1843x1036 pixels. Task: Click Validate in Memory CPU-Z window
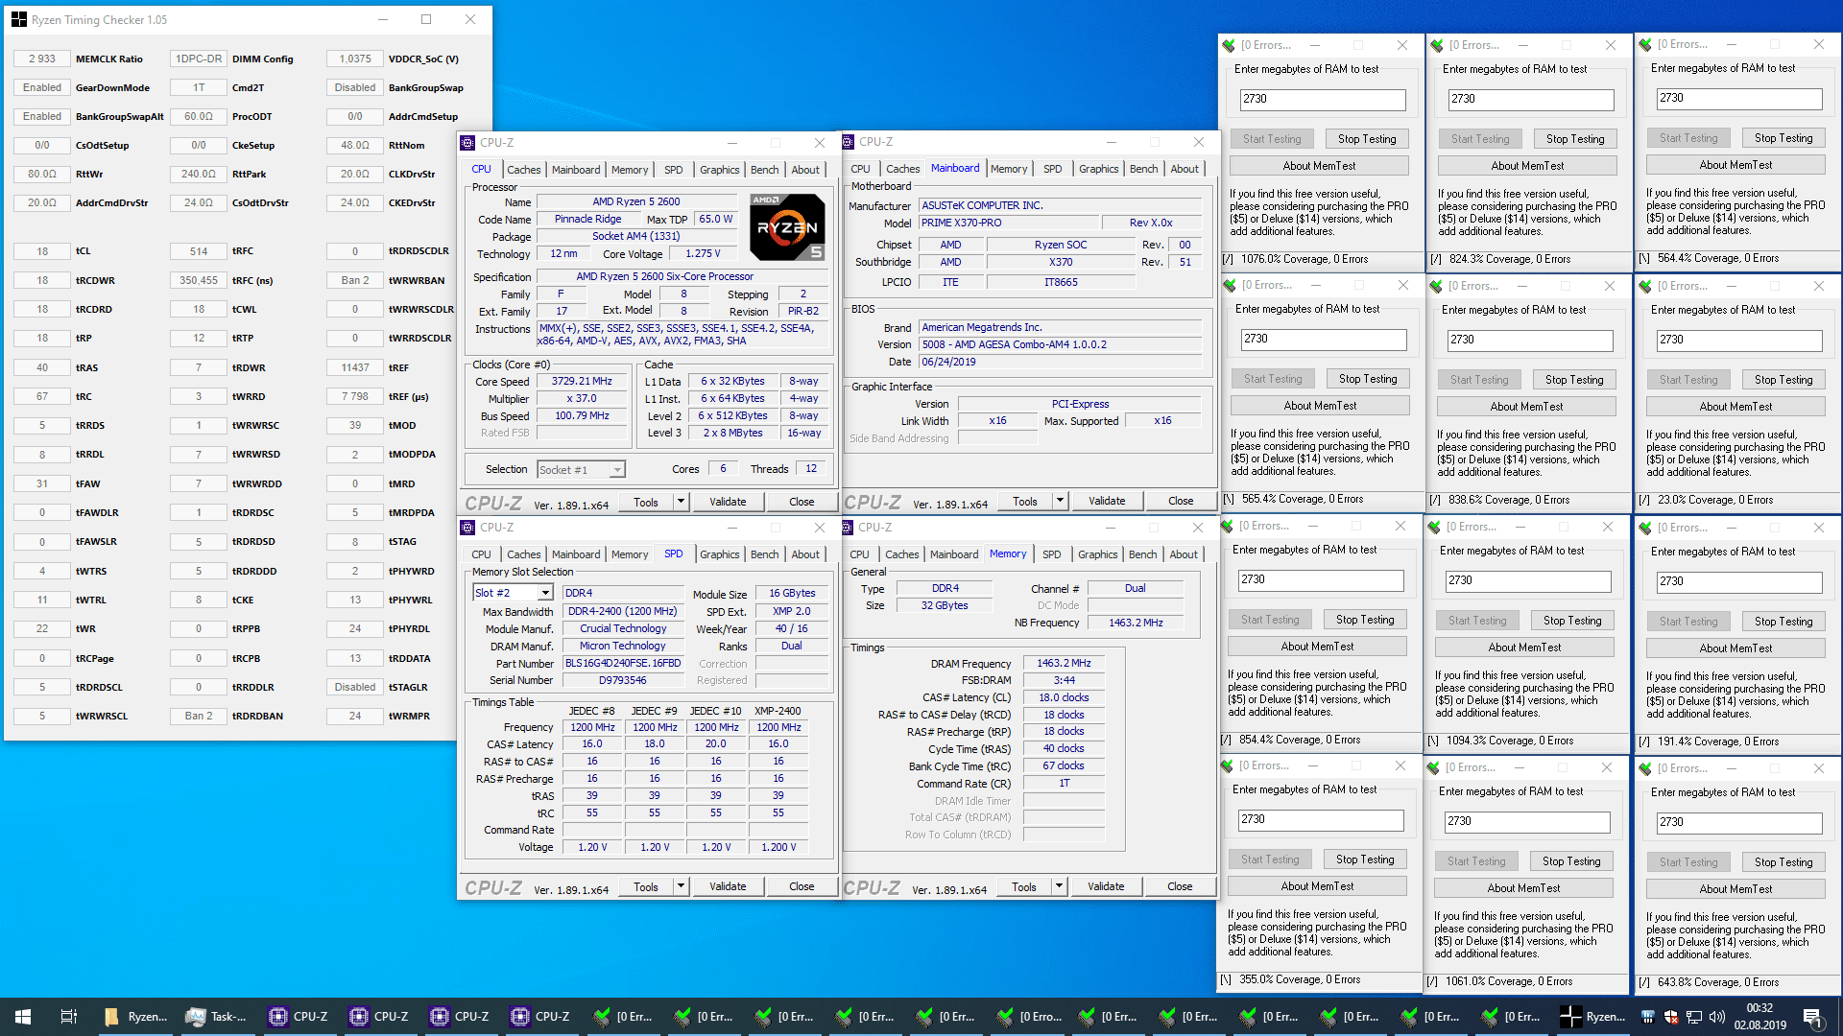point(1106,886)
